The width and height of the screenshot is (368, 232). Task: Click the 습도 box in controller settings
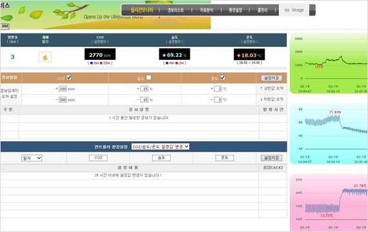coord(161,158)
